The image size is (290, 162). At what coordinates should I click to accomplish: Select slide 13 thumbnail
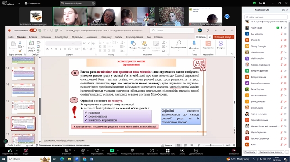pos(23,74)
